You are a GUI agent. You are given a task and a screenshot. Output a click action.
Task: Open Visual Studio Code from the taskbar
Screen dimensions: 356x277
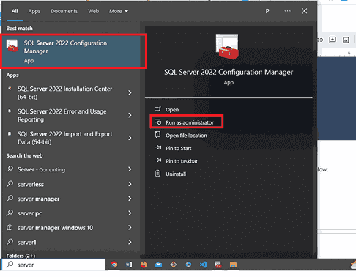[x=203, y=265]
